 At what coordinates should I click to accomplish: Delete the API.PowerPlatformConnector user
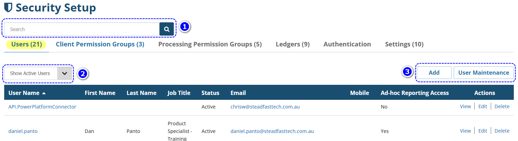502,106
